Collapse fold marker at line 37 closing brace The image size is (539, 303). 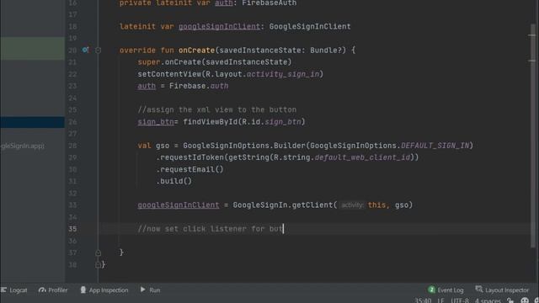98,252
